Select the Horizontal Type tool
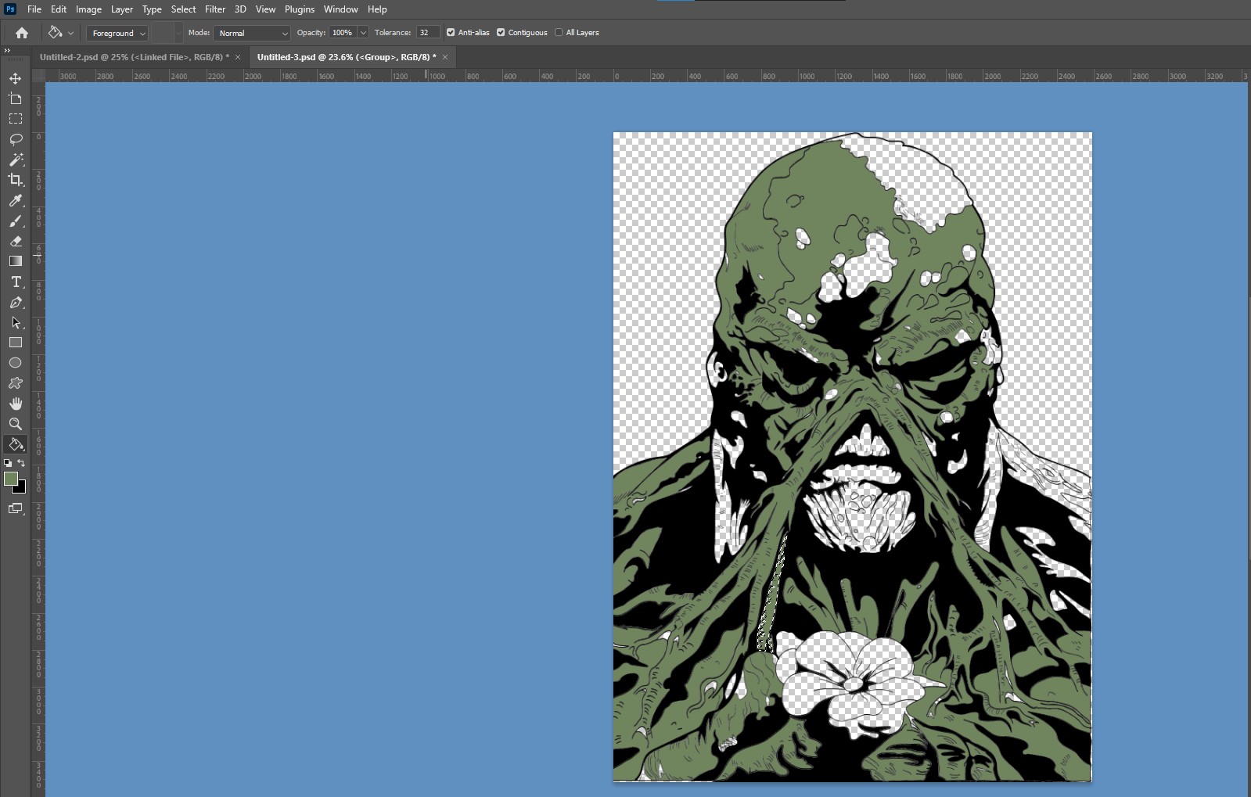This screenshot has width=1251, height=797. point(15,282)
